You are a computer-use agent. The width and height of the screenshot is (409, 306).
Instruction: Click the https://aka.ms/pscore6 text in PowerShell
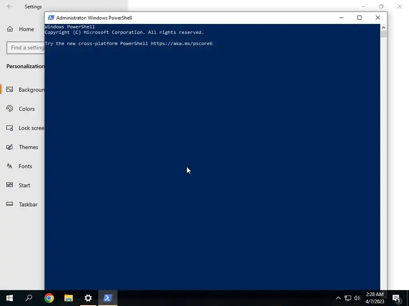tap(182, 43)
